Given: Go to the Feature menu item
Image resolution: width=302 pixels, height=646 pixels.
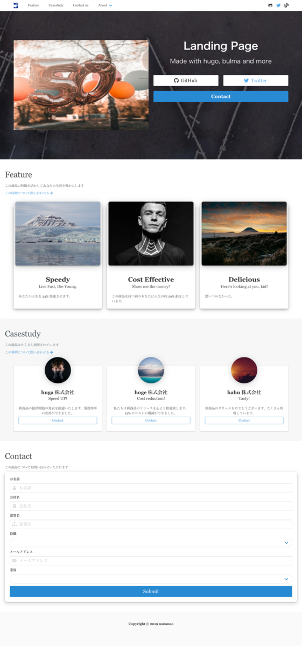Looking at the screenshot, I should pyautogui.click(x=33, y=5).
